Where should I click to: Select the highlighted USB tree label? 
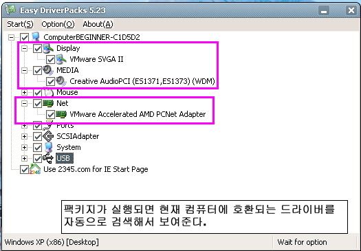tap(65, 158)
